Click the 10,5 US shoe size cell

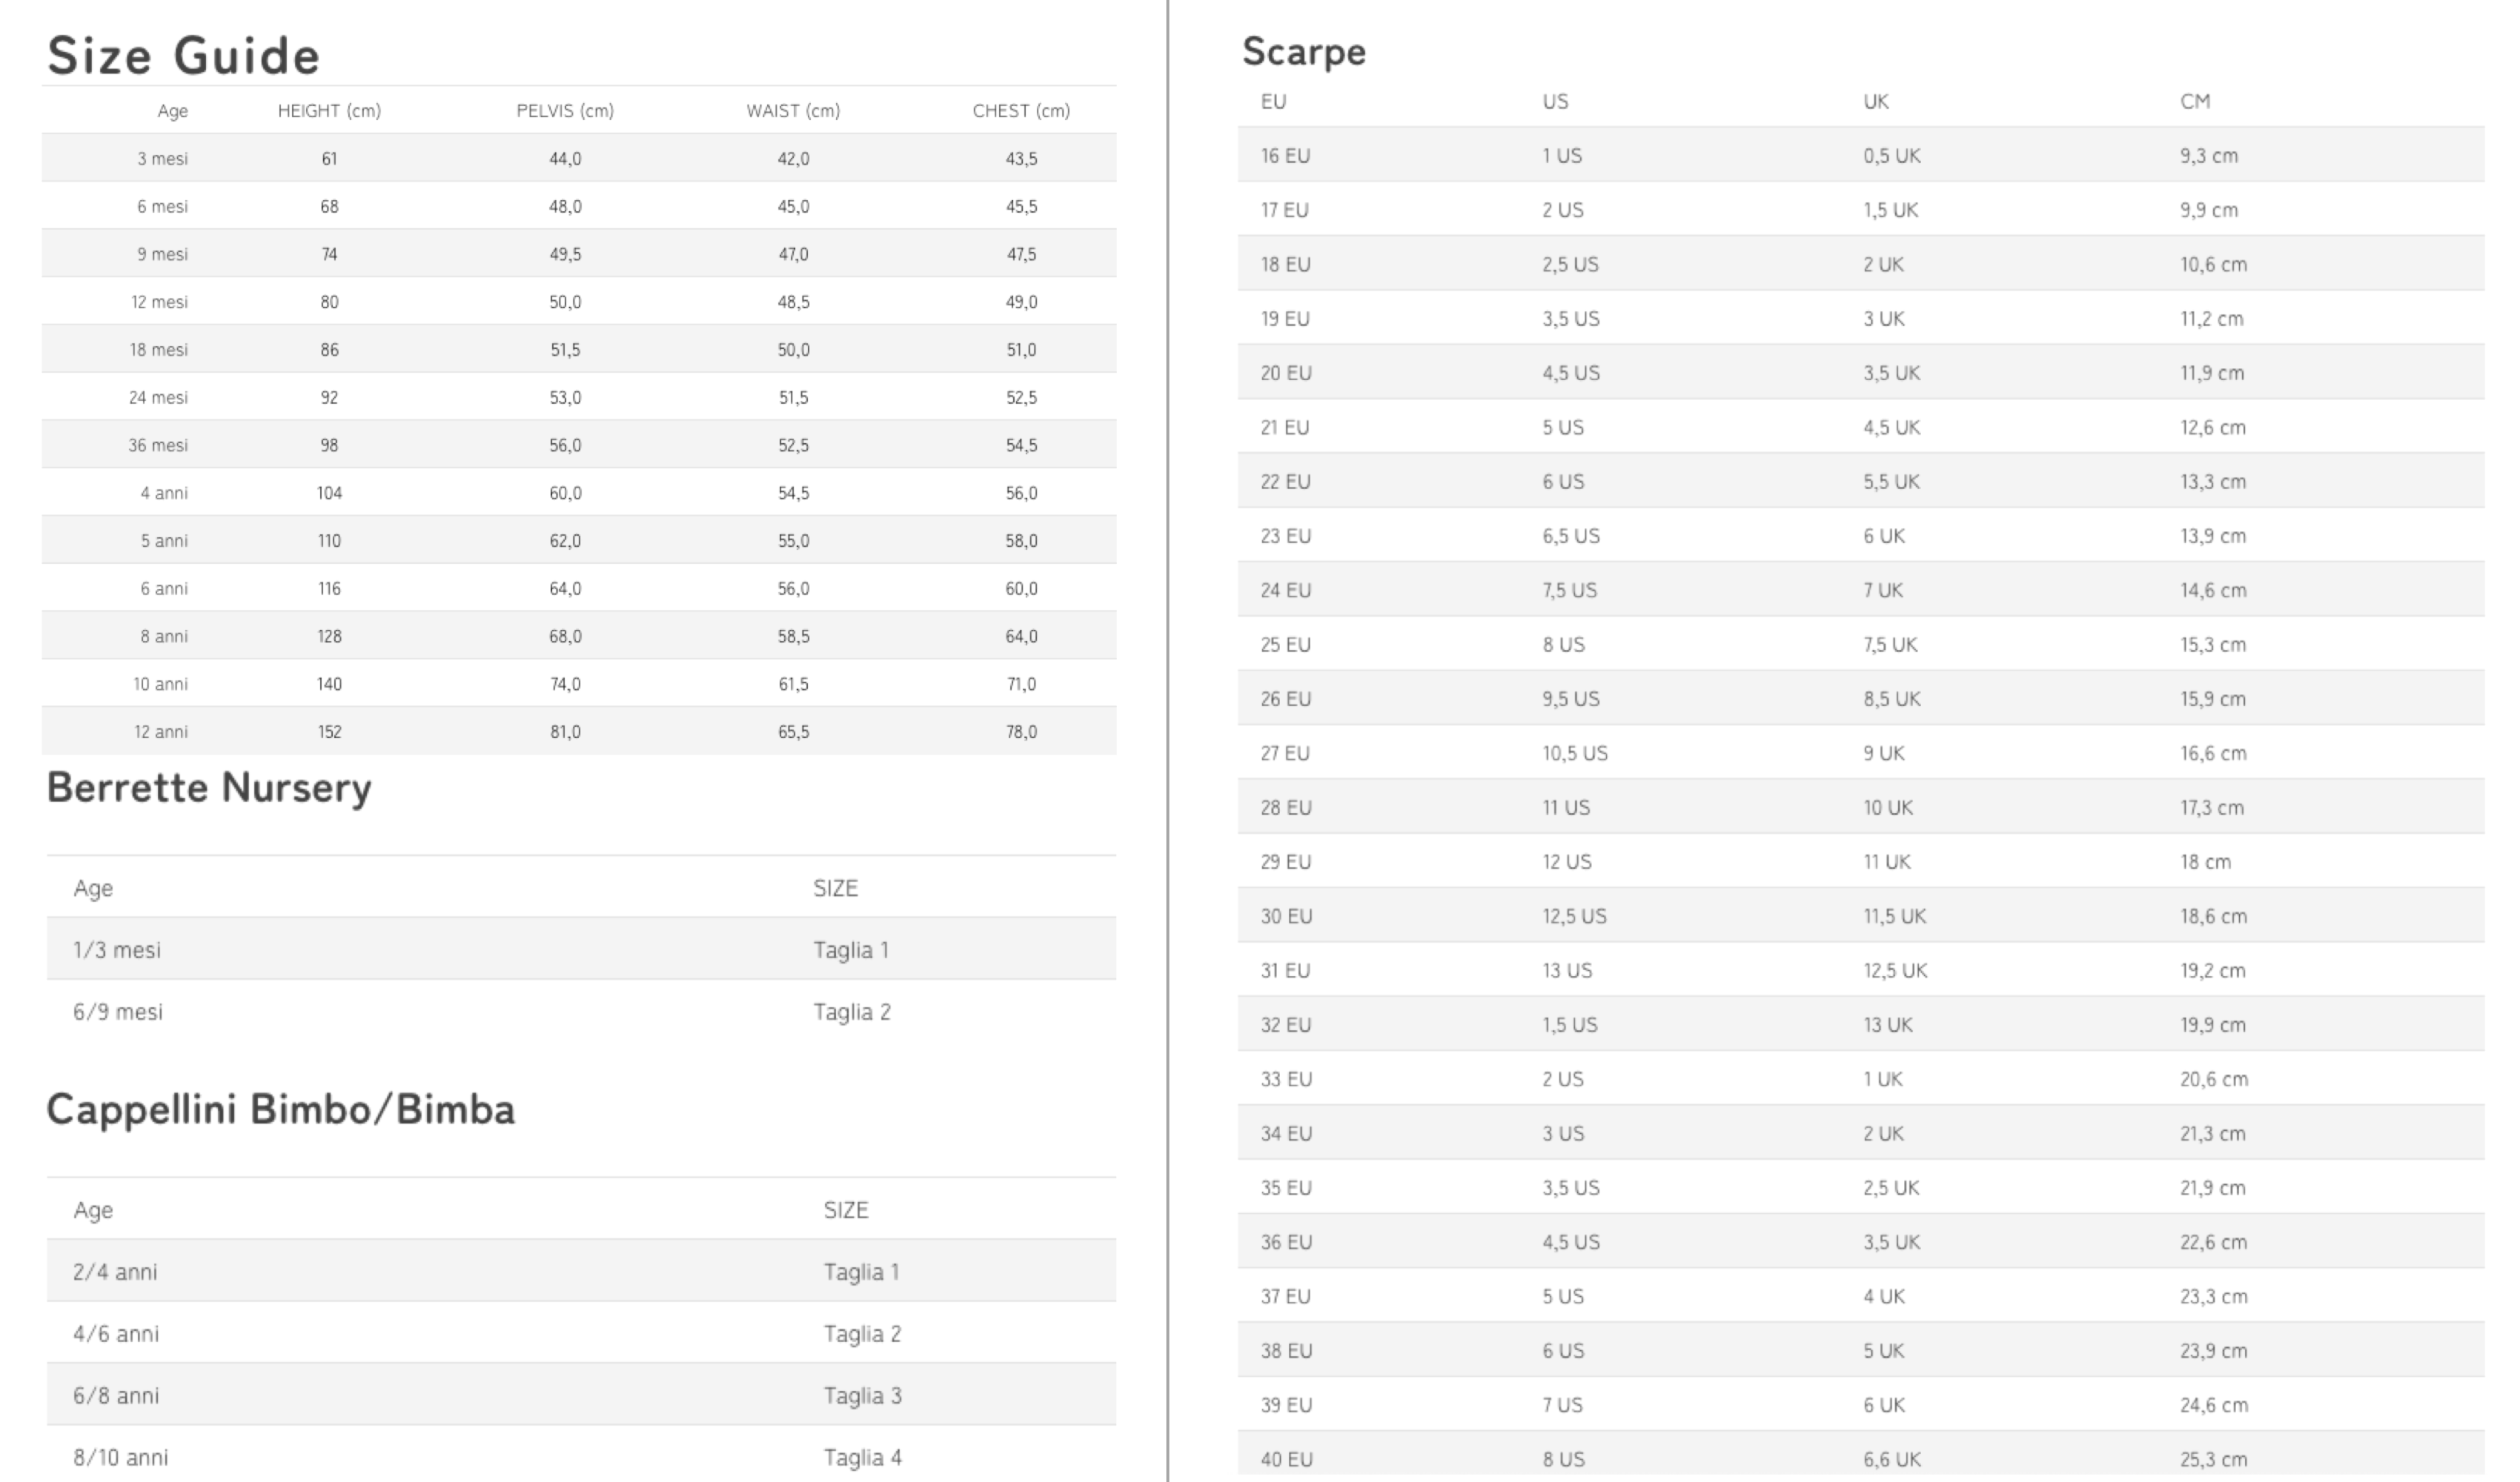pyautogui.click(x=1575, y=753)
